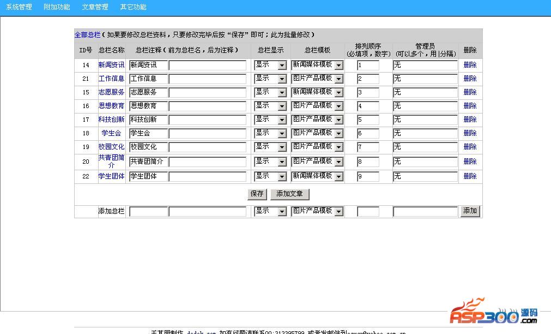This screenshot has height=334, width=551.
Task: Focus the sort order field showing 4
Action: (368, 106)
